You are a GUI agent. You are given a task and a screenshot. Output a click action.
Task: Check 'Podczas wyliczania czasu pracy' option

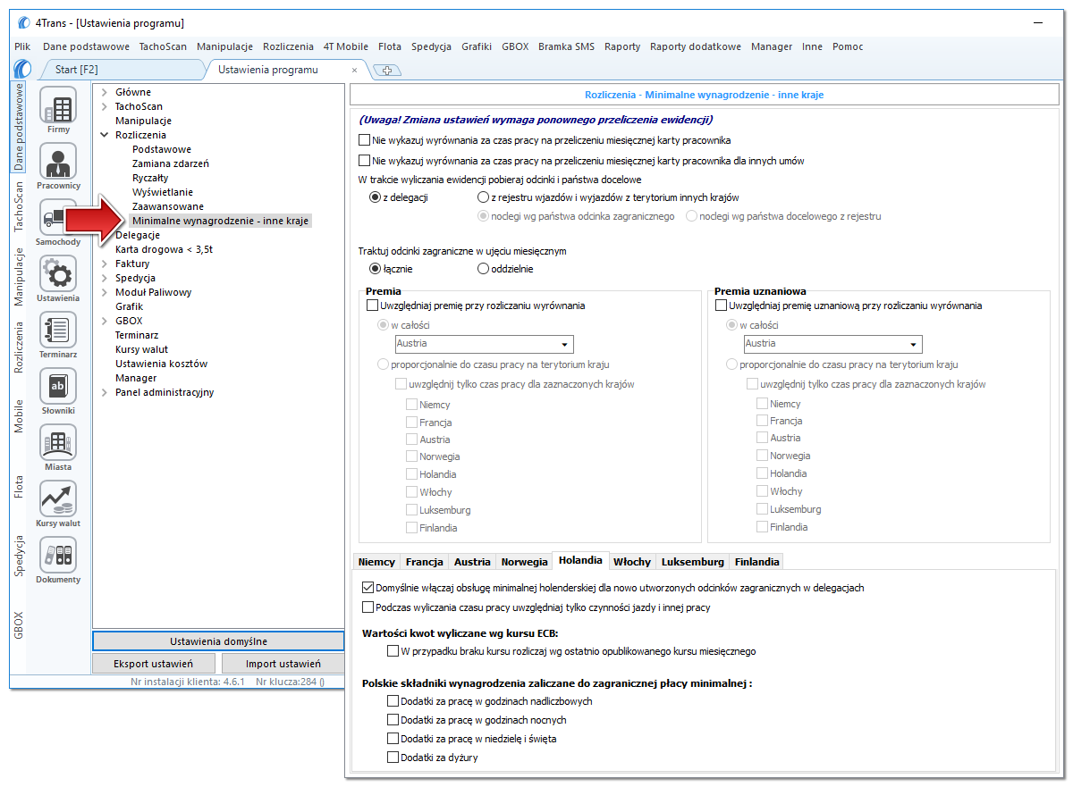[x=368, y=607]
